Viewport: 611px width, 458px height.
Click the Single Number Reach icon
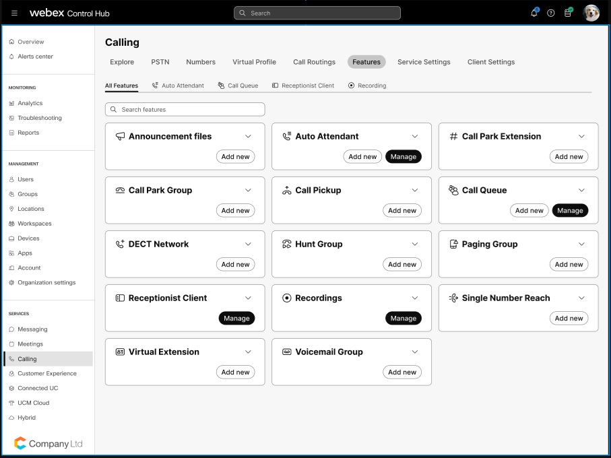453,298
